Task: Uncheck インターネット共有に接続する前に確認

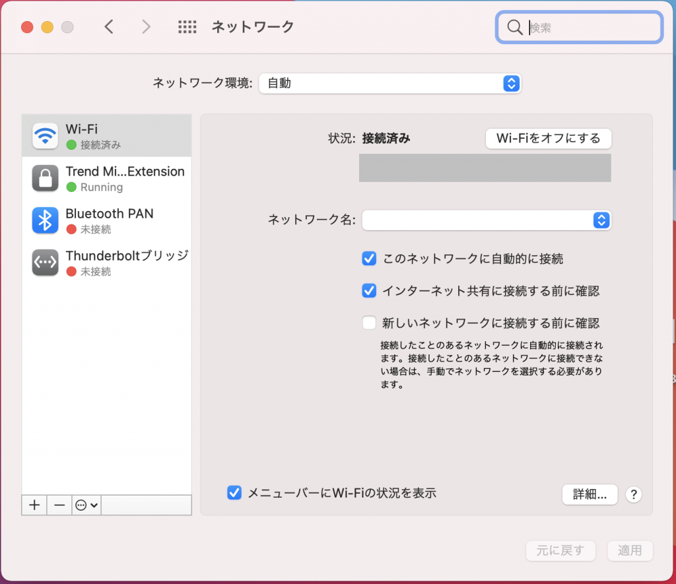Action: point(369,290)
